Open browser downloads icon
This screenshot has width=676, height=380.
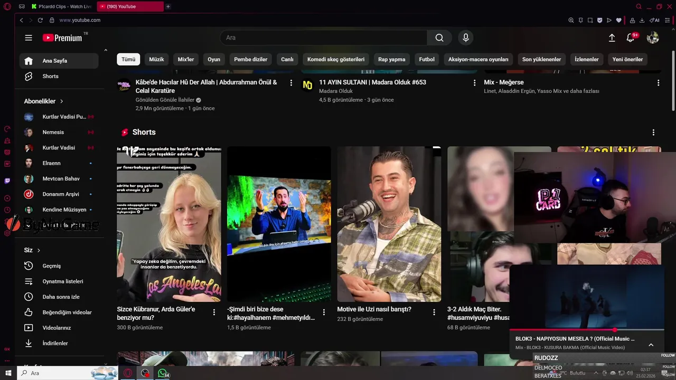pos(642,20)
